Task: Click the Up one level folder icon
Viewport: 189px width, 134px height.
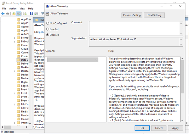Action: tap(14, 14)
